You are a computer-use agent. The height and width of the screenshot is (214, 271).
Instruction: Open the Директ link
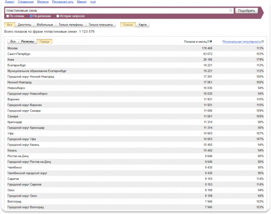(9, 2)
